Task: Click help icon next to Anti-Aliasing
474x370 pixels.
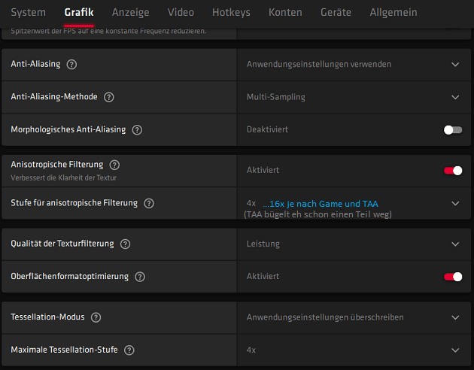Action: pos(71,65)
